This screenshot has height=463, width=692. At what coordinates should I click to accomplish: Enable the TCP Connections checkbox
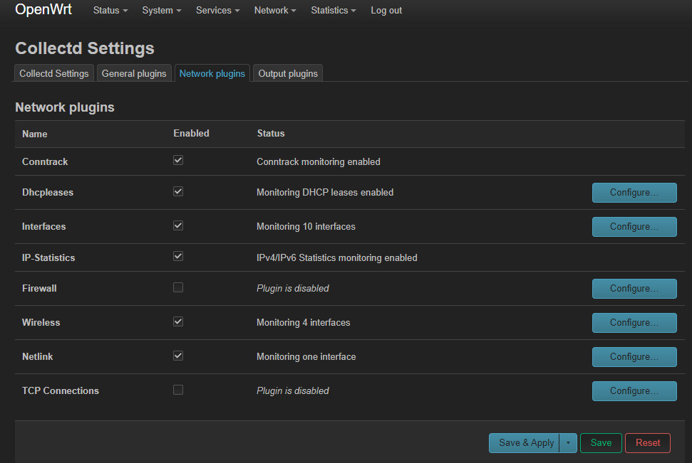(178, 390)
